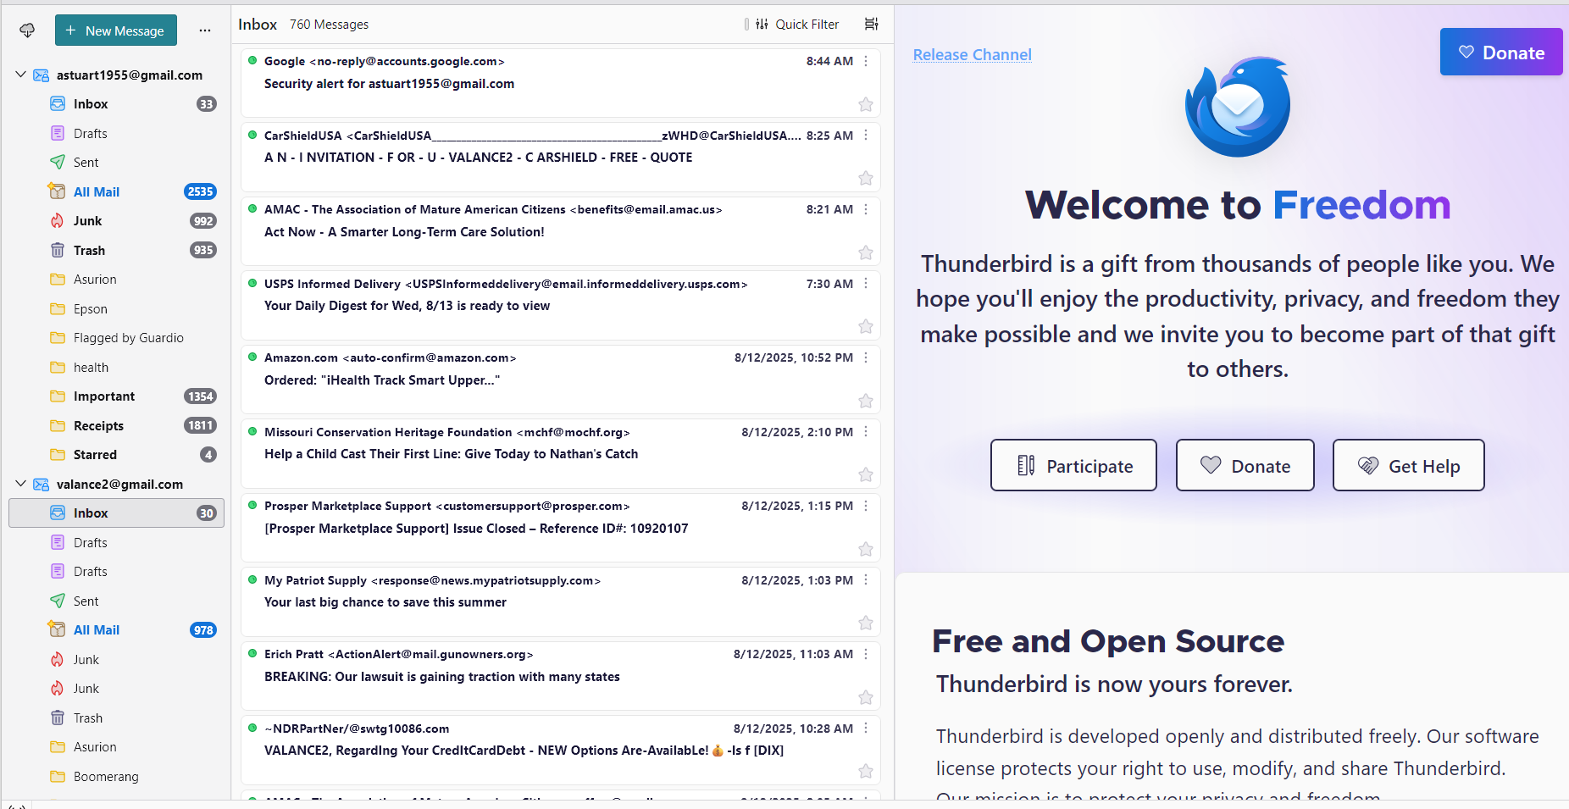Screen dimensions: 1569x809
Task: Collapse the astuart1955@gmail.com account tree
Action: click(x=21, y=75)
